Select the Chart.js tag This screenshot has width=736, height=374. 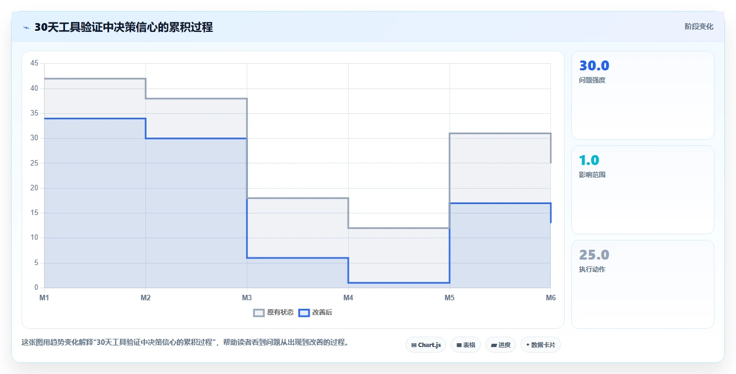coord(426,345)
